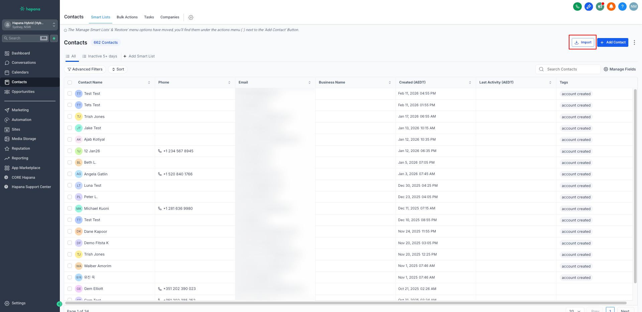Toggle the select-all contacts checkbox in header
The image size is (642, 312).
pyautogui.click(x=70, y=83)
